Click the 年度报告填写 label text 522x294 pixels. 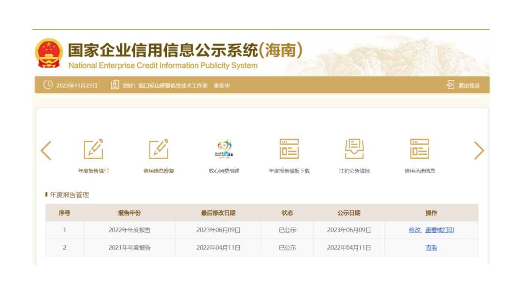94,171
